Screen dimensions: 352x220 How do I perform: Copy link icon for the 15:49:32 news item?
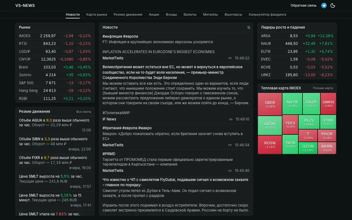pyautogui.click(x=230, y=58)
